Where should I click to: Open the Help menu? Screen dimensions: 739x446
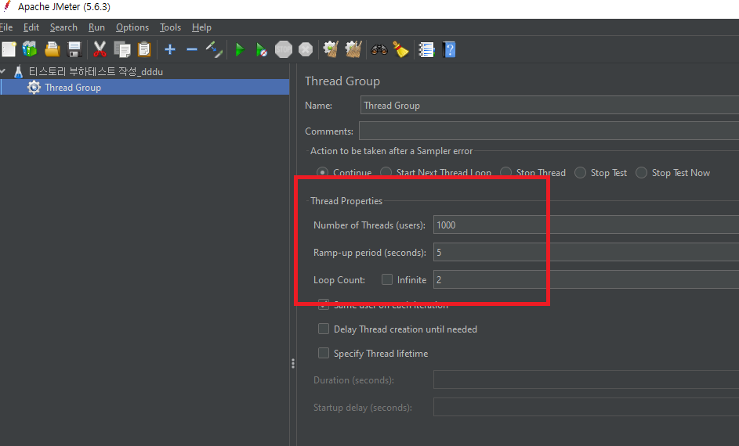[201, 27]
